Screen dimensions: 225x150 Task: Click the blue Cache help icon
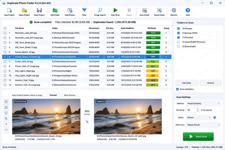215,117
